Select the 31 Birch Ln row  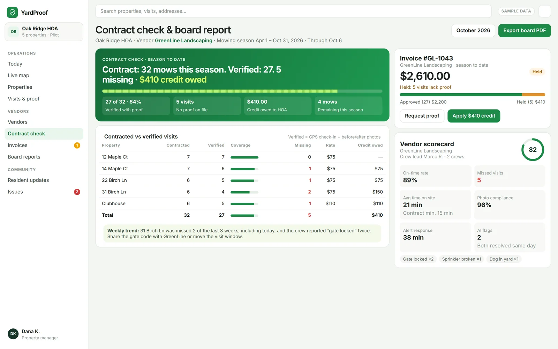(x=242, y=192)
